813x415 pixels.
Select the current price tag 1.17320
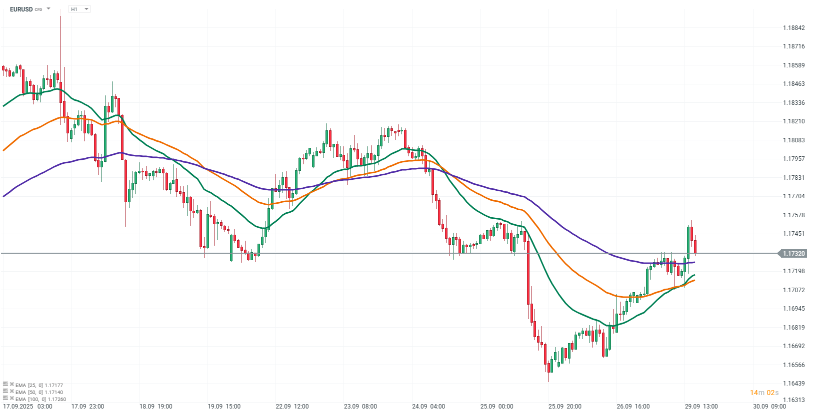point(793,254)
